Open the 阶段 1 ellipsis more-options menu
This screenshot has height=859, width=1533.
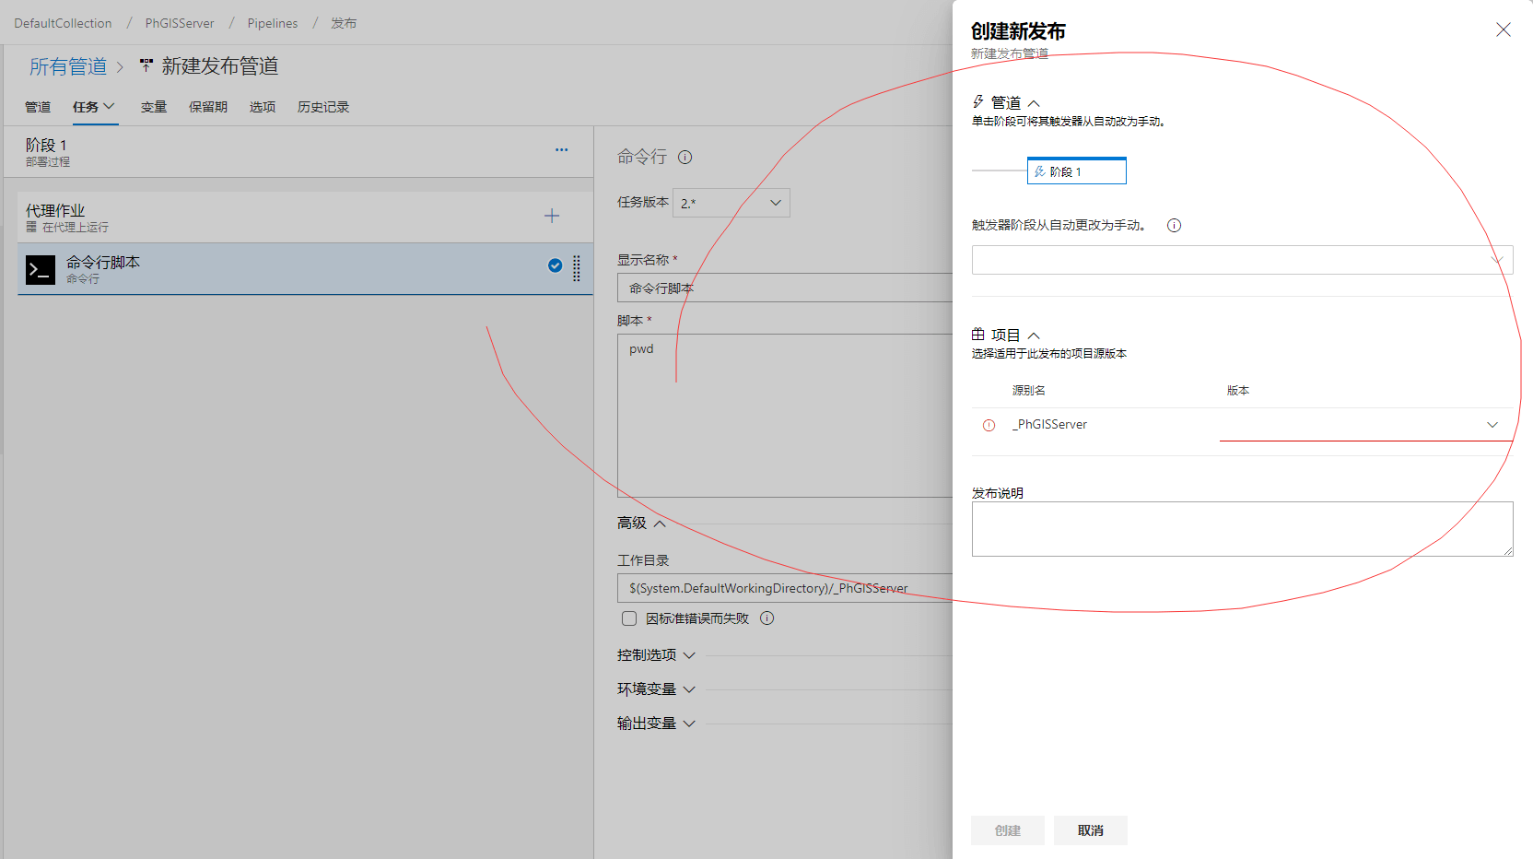pyautogui.click(x=561, y=149)
